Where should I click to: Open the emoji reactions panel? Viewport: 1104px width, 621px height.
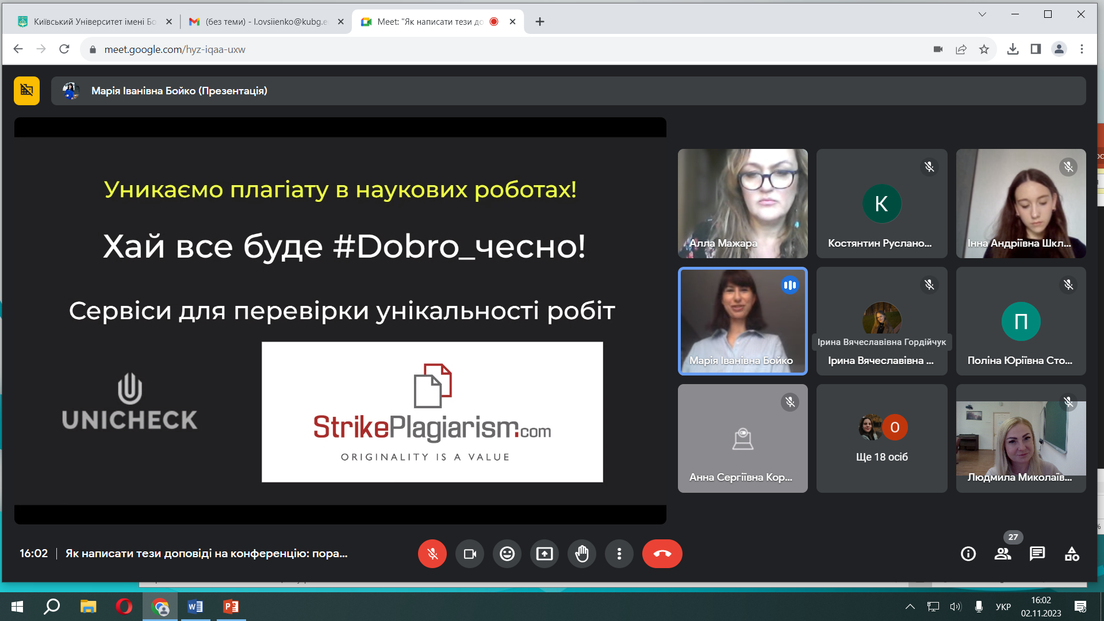[x=507, y=554]
